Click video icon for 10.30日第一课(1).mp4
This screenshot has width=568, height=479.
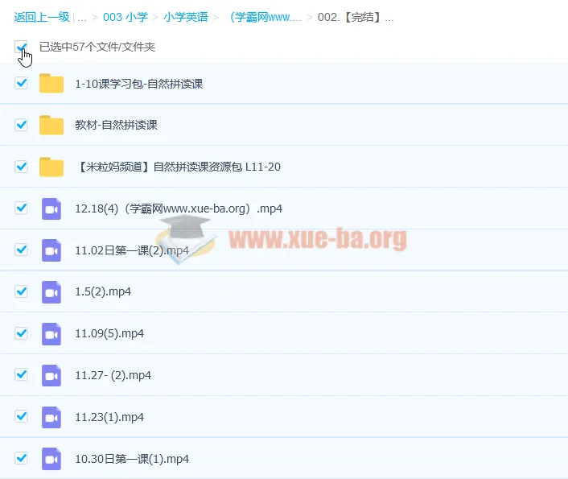(51, 459)
